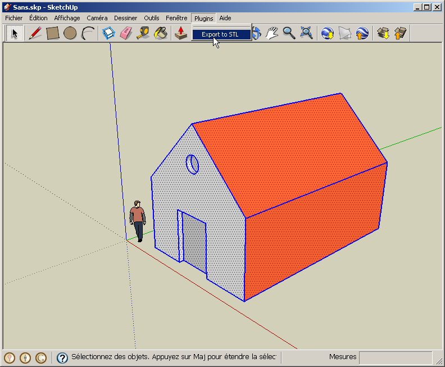Activate the Make Component tool
This screenshot has height=367, width=445.
pos(108,33)
